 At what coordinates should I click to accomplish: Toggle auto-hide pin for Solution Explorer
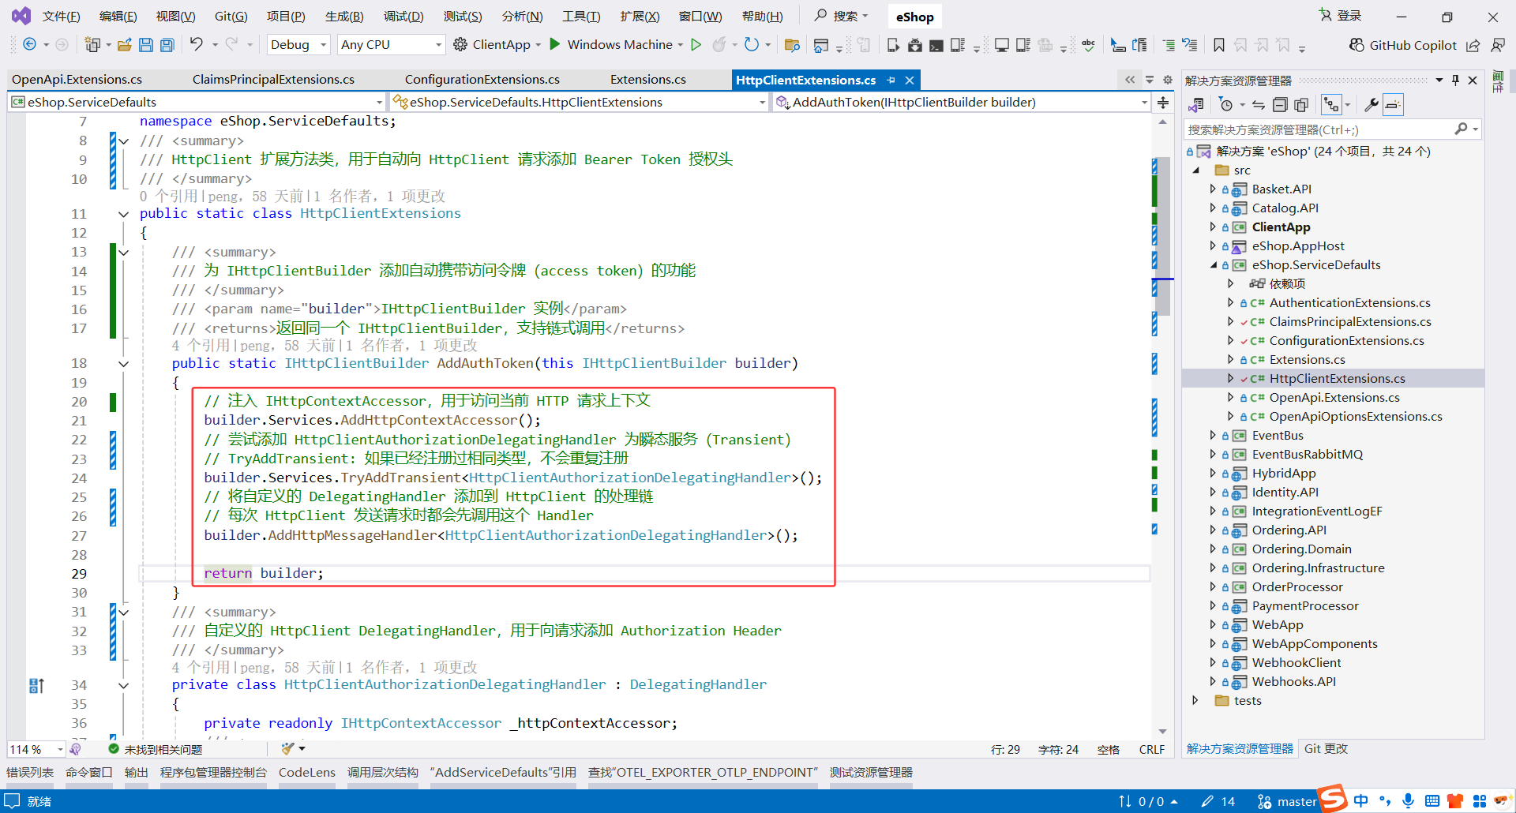coord(1455,80)
